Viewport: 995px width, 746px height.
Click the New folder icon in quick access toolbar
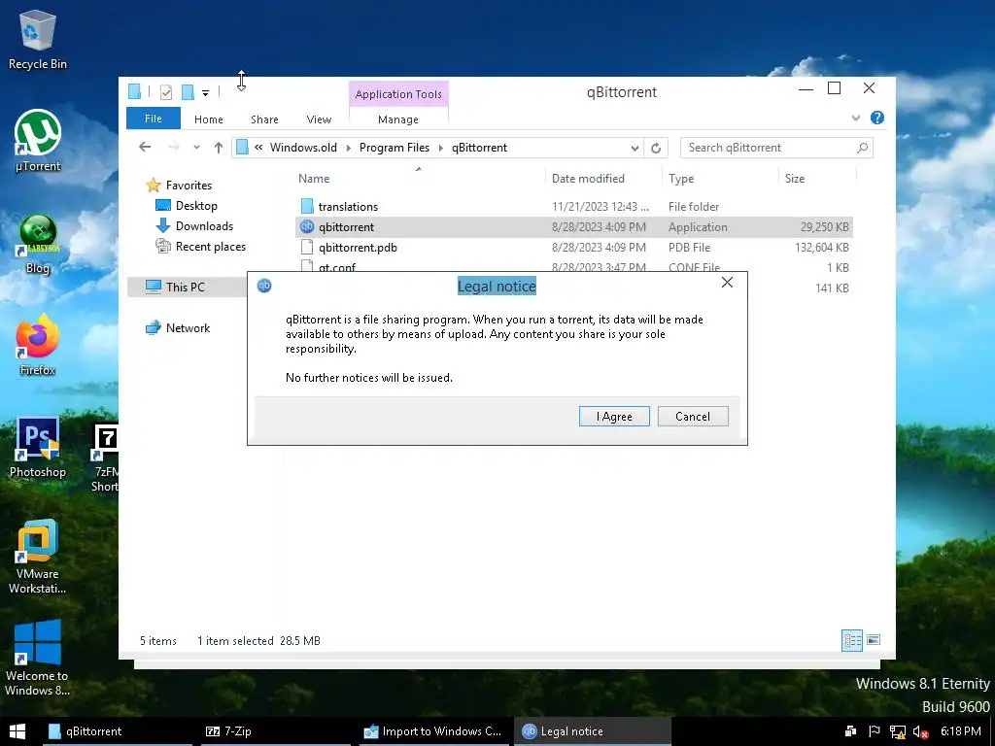pyautogui.click(x=188, y=92)
